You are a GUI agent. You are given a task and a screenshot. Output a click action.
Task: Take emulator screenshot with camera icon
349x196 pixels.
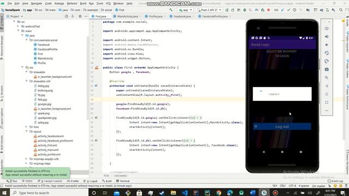coord(327,70)
